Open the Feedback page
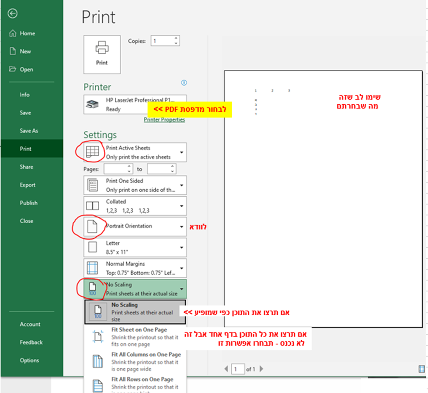The height and width of the screenshot is (393, 428). point(32,342)
